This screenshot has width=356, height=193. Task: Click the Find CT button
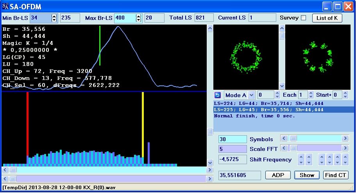[336, 175]
